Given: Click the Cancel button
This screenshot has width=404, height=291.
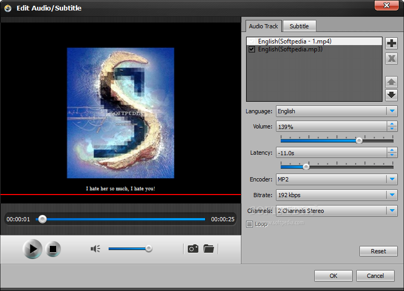Looking at the screenshot, I should click(x=375, y=276).
